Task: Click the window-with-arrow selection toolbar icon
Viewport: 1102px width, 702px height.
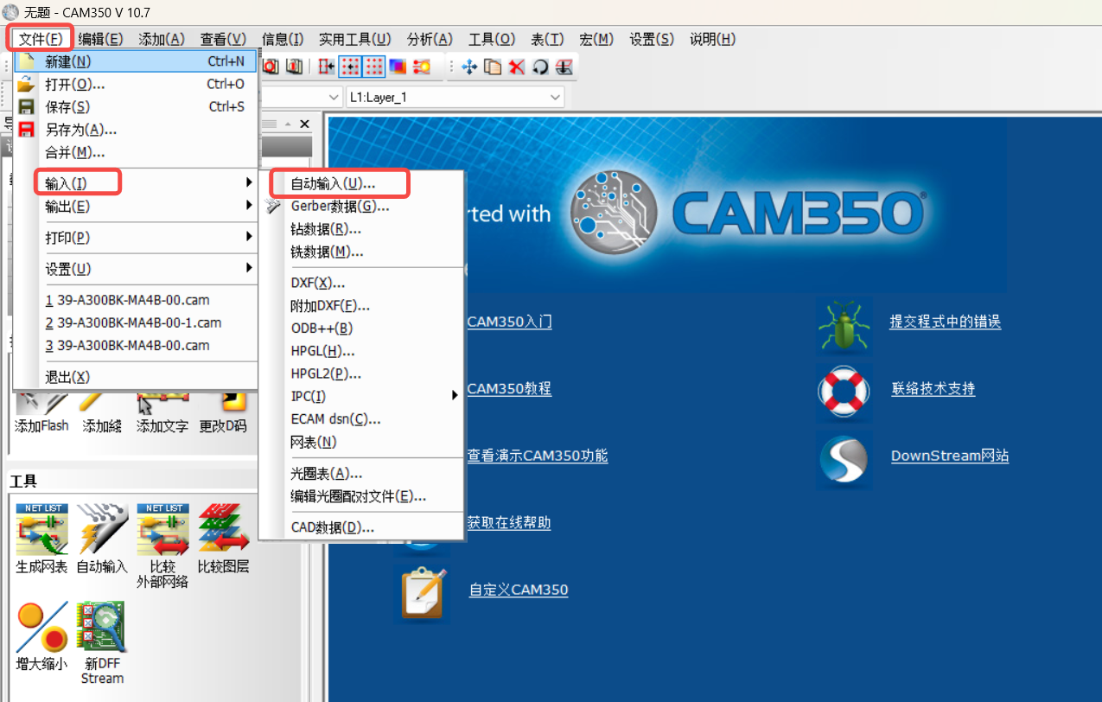Action: pyautogui.click(x=326, y=67)
